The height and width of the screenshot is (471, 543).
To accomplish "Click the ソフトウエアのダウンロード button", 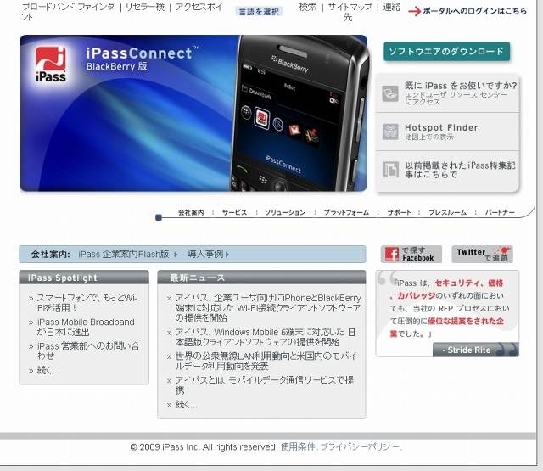I will (x=447, y=52).
